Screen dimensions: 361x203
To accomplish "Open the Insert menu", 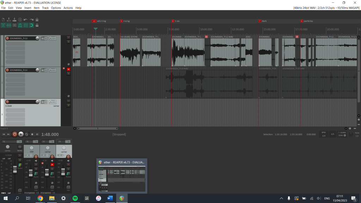I will (27, 8).
